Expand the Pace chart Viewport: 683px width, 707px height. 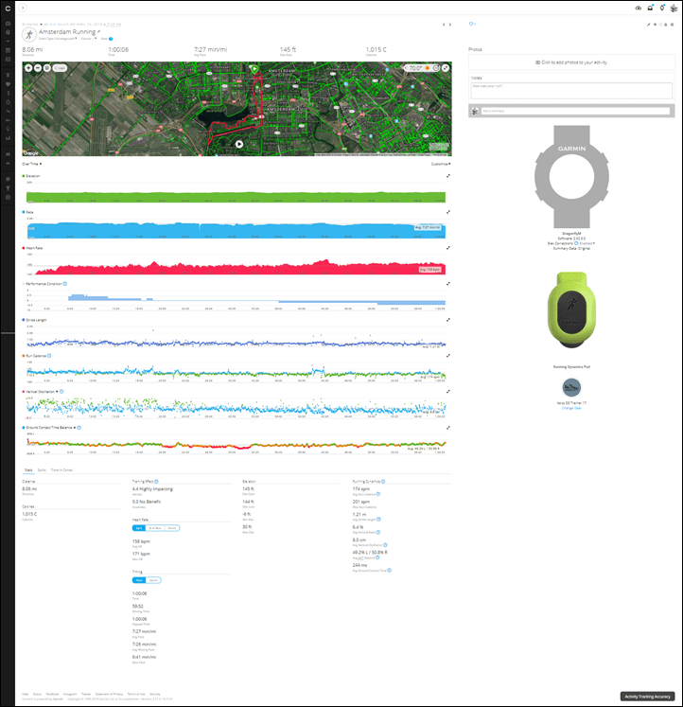[x=448, y=212]
